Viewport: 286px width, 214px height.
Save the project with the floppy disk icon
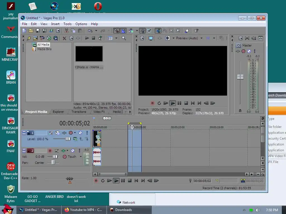38,31
